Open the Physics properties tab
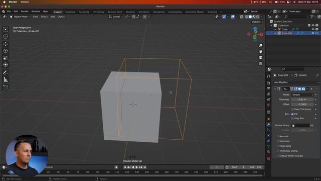The height and width of the screenshot is (181, 321). coord(269,135)
